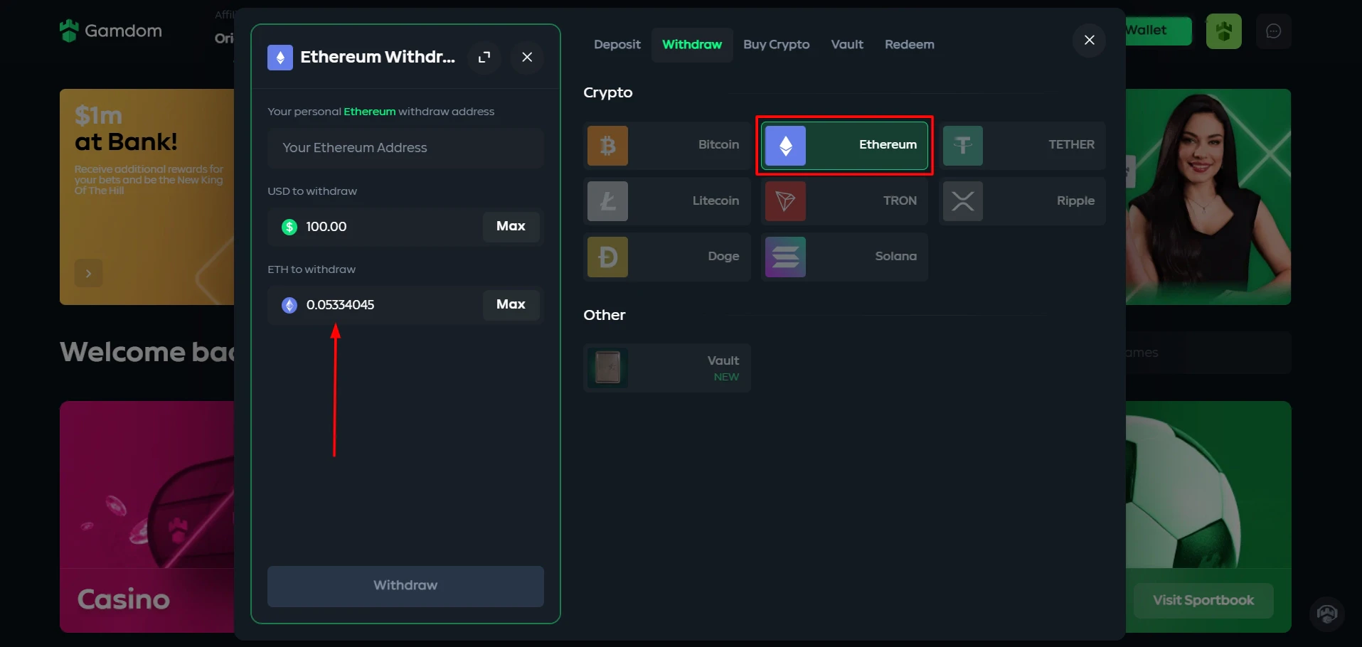Pick Ripple as withdrawal currency
Image resolution: width=1362 pixels, height=647 pixels.
coord(1022,201)
